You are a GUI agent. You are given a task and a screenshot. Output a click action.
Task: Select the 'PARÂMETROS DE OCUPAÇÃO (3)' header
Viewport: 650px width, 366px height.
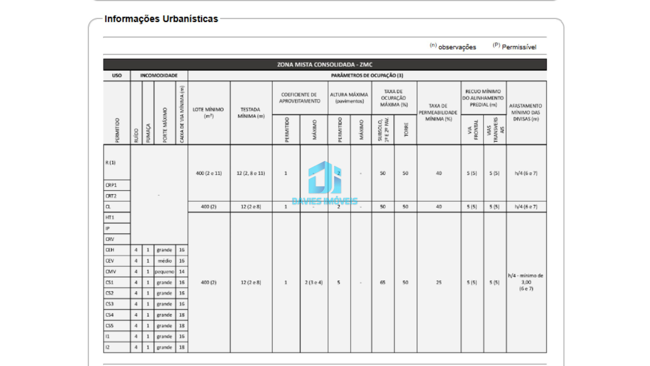367,75
